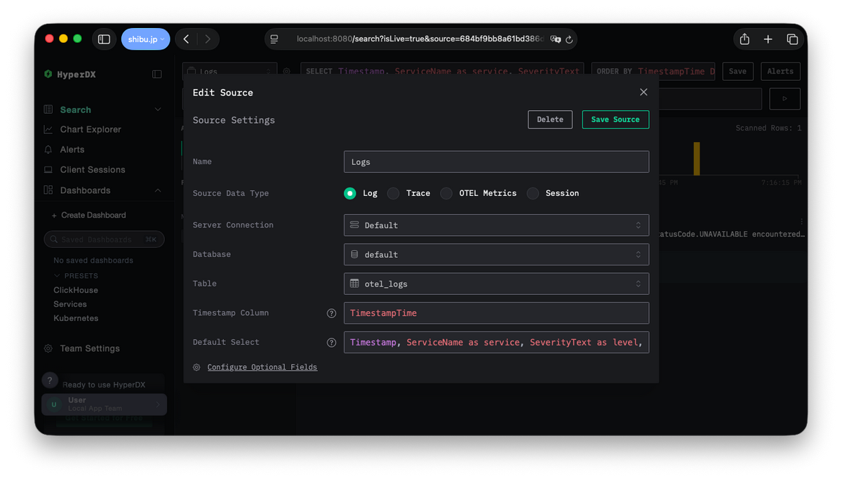
Task: Expand the Search section chevron in sidebar
Action: [x=158, y=110]
